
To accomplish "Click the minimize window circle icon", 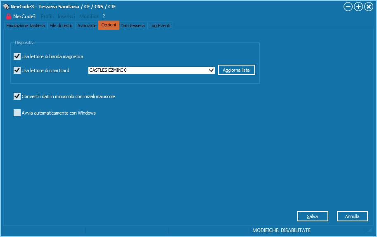I will [348, 7].
